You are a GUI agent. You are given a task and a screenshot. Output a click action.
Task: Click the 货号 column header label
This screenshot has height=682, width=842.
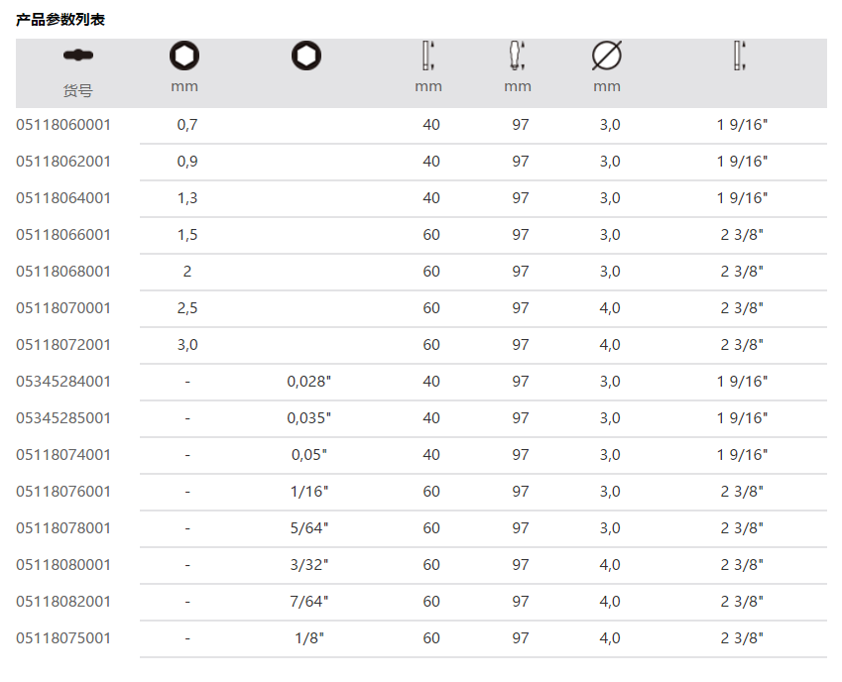tap(77, 90)
